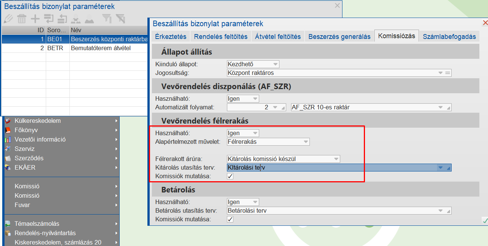The height and width of the screenshot is (246, 488).
Task: Click the Külkereskedelem menu icon
Action: (x=8, y=121)
